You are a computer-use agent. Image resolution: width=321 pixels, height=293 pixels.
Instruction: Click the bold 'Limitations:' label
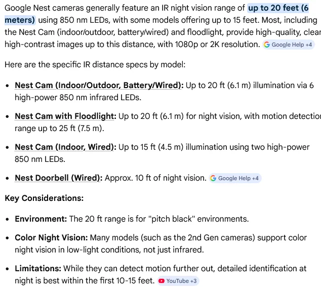38,268
